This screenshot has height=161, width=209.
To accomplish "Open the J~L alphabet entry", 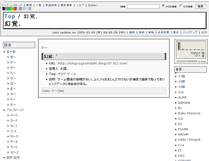I will pyautogui.click(x=13, y=131).
